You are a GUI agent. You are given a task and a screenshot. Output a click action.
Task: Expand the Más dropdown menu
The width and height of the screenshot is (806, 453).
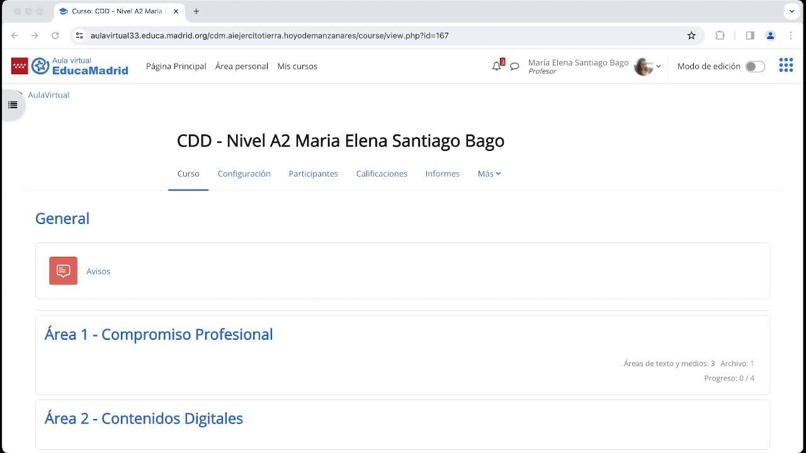(x=489, y=174)
